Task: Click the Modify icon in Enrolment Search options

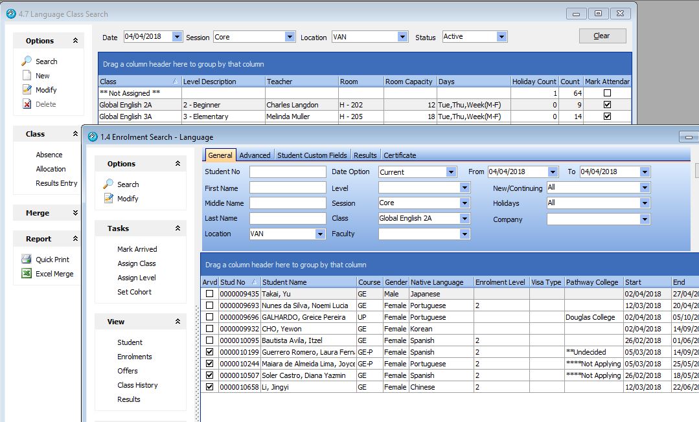Action: (108, 199)
